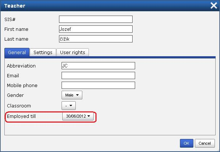The image size is (220, 152).
Task: Select the General tab
Action: point(17,52)
